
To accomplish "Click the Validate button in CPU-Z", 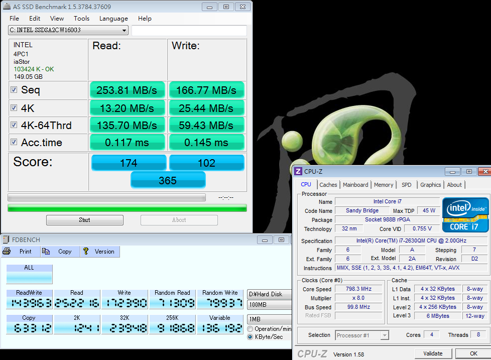I will tap(433, 353).
